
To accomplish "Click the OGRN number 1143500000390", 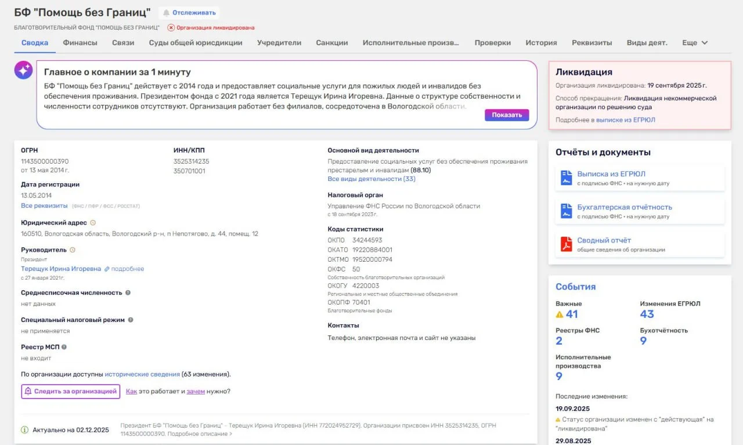I will pyautogui.click(x=45, y=161).
